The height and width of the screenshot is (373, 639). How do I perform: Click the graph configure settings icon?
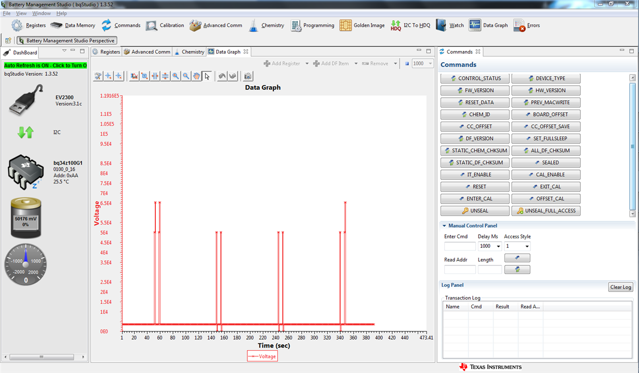coord(98,76)
